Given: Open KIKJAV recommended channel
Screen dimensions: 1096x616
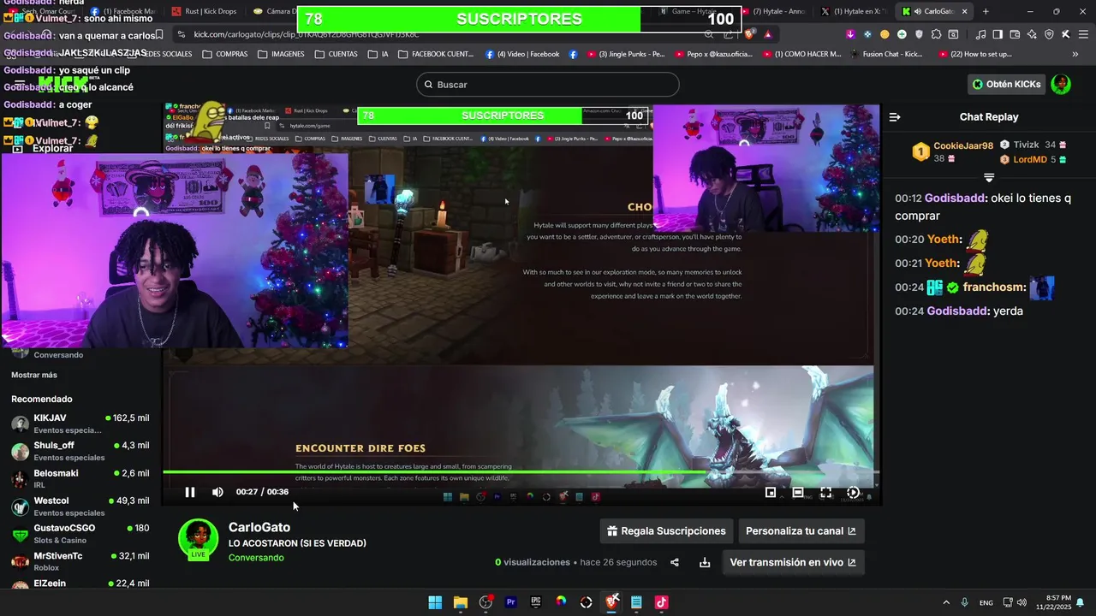Looking at the screenshot, I should click(x=80, y=423).
